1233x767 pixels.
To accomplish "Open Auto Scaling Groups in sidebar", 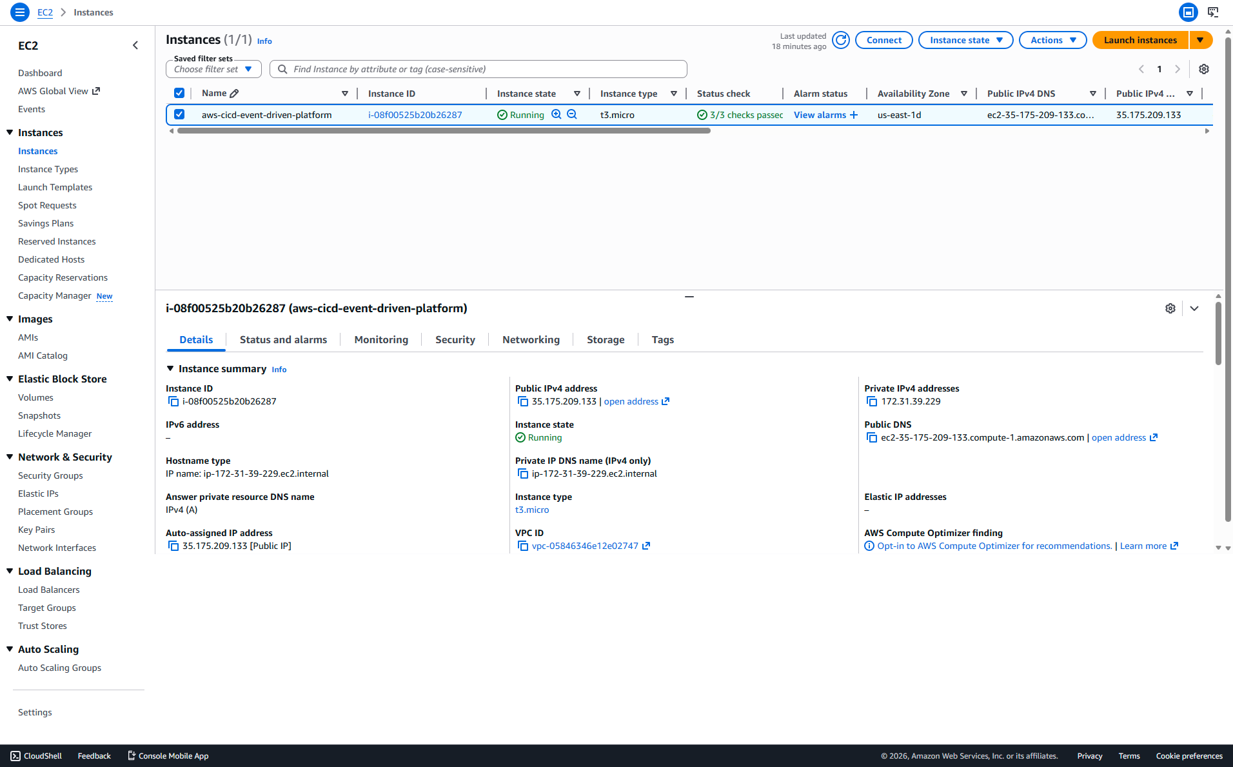I will click(59, 668).
